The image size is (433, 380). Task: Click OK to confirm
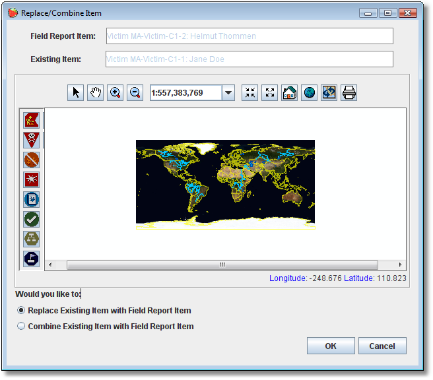pos(331,346)
